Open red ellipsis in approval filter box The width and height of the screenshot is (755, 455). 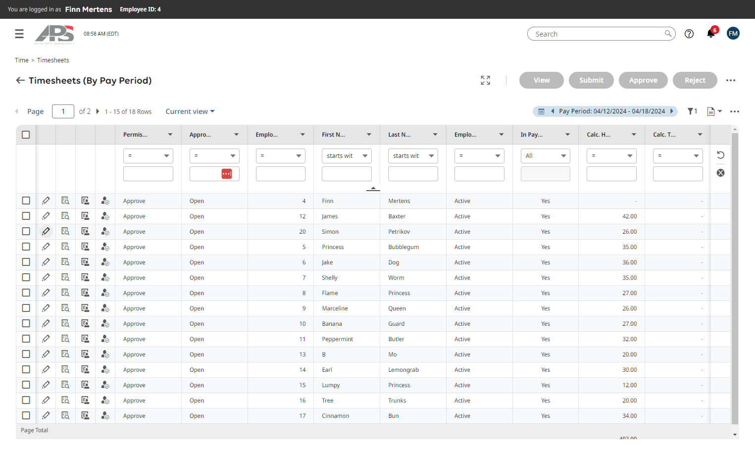[227, 174]
